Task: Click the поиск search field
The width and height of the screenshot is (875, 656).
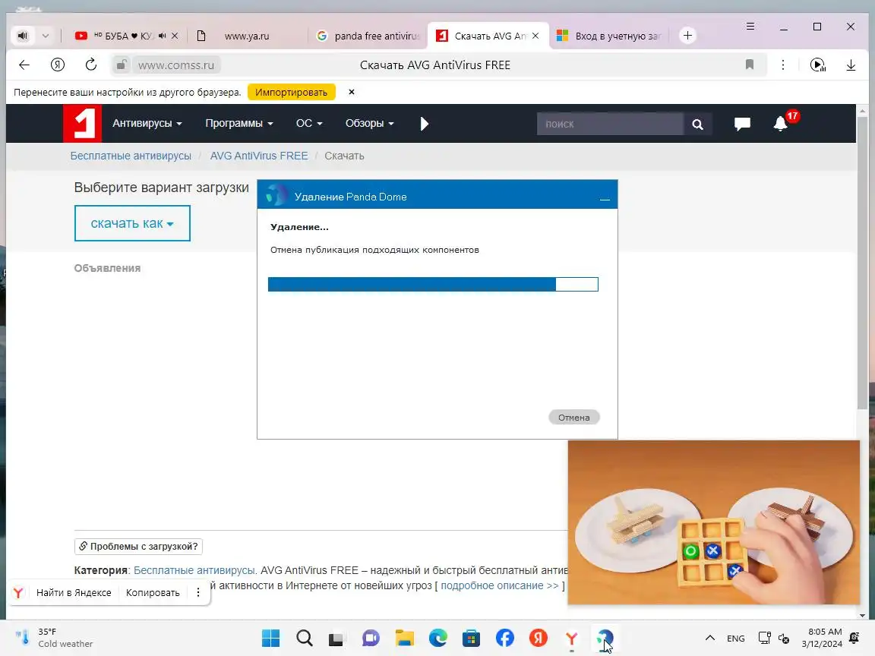Action: click(x=610, y=124)
